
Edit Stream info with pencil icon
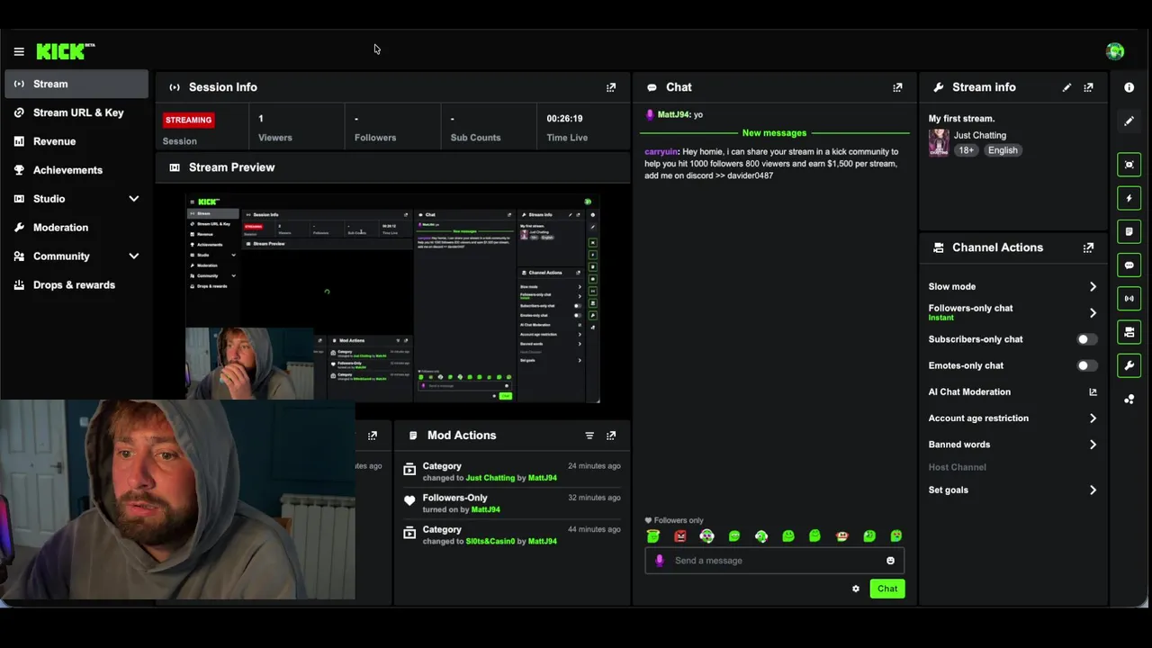1066,87
